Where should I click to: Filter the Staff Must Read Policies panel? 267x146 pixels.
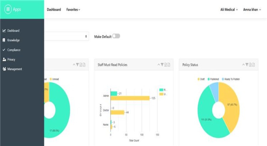[162, 65]
